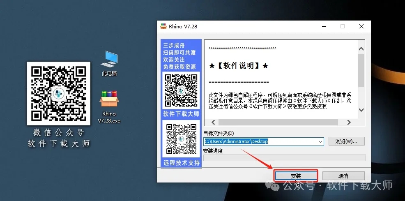This screenshot has width=405, height=201.
Task: Click the 软件下载大师 sidebar label
Action: (181, 114)
